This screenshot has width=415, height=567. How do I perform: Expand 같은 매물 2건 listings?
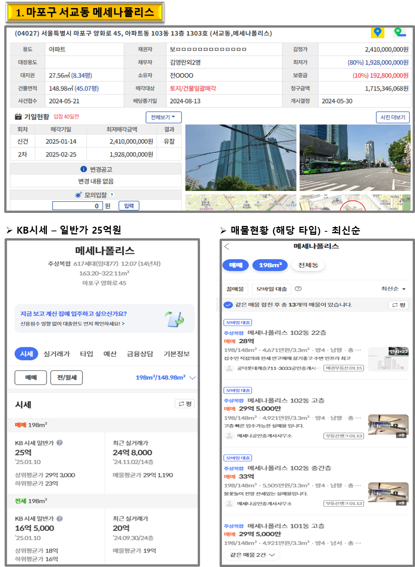point(252,555)
